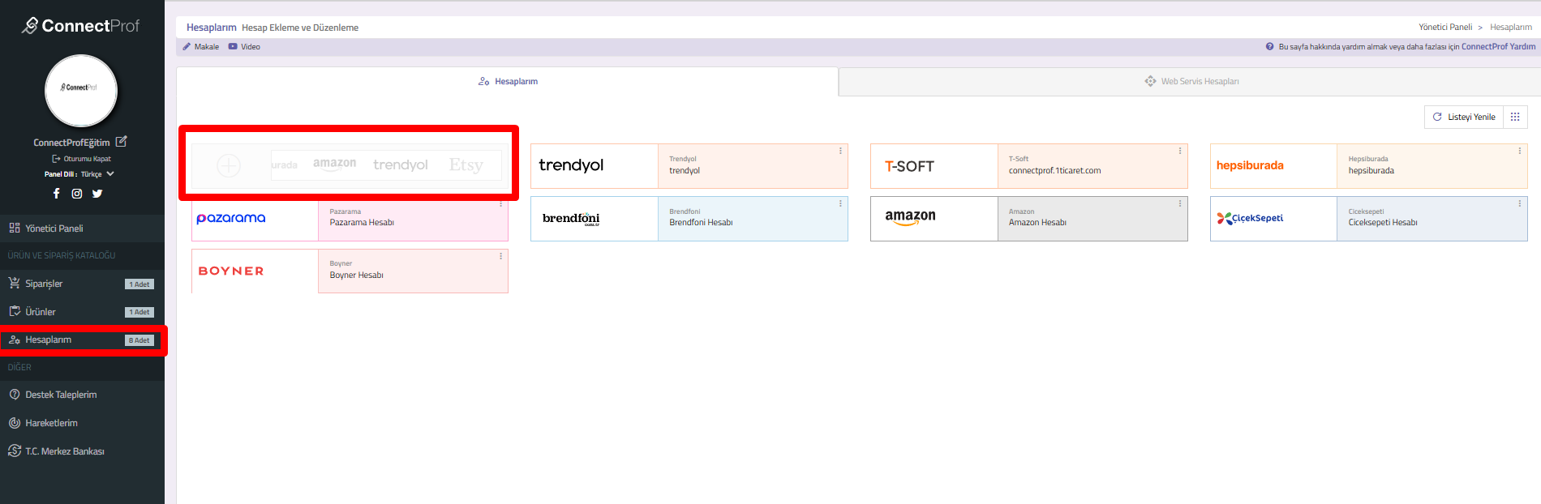
Task: Click the BOYNER logo card
Action: pyautogui.click(x=255, y=271)
